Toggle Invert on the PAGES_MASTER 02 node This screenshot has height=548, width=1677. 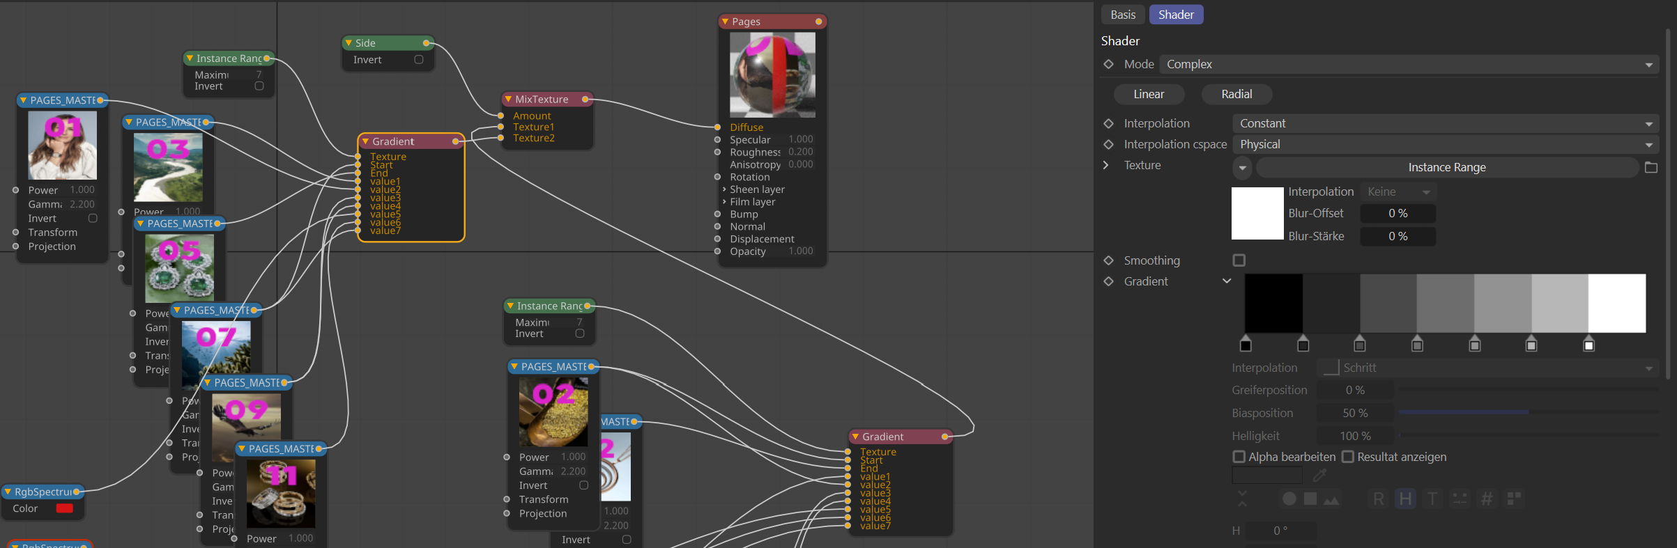pos(584,485)
